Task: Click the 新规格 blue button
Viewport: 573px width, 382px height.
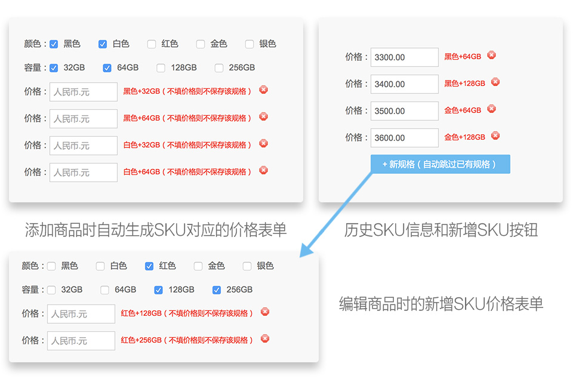Action: click(440, 164)
